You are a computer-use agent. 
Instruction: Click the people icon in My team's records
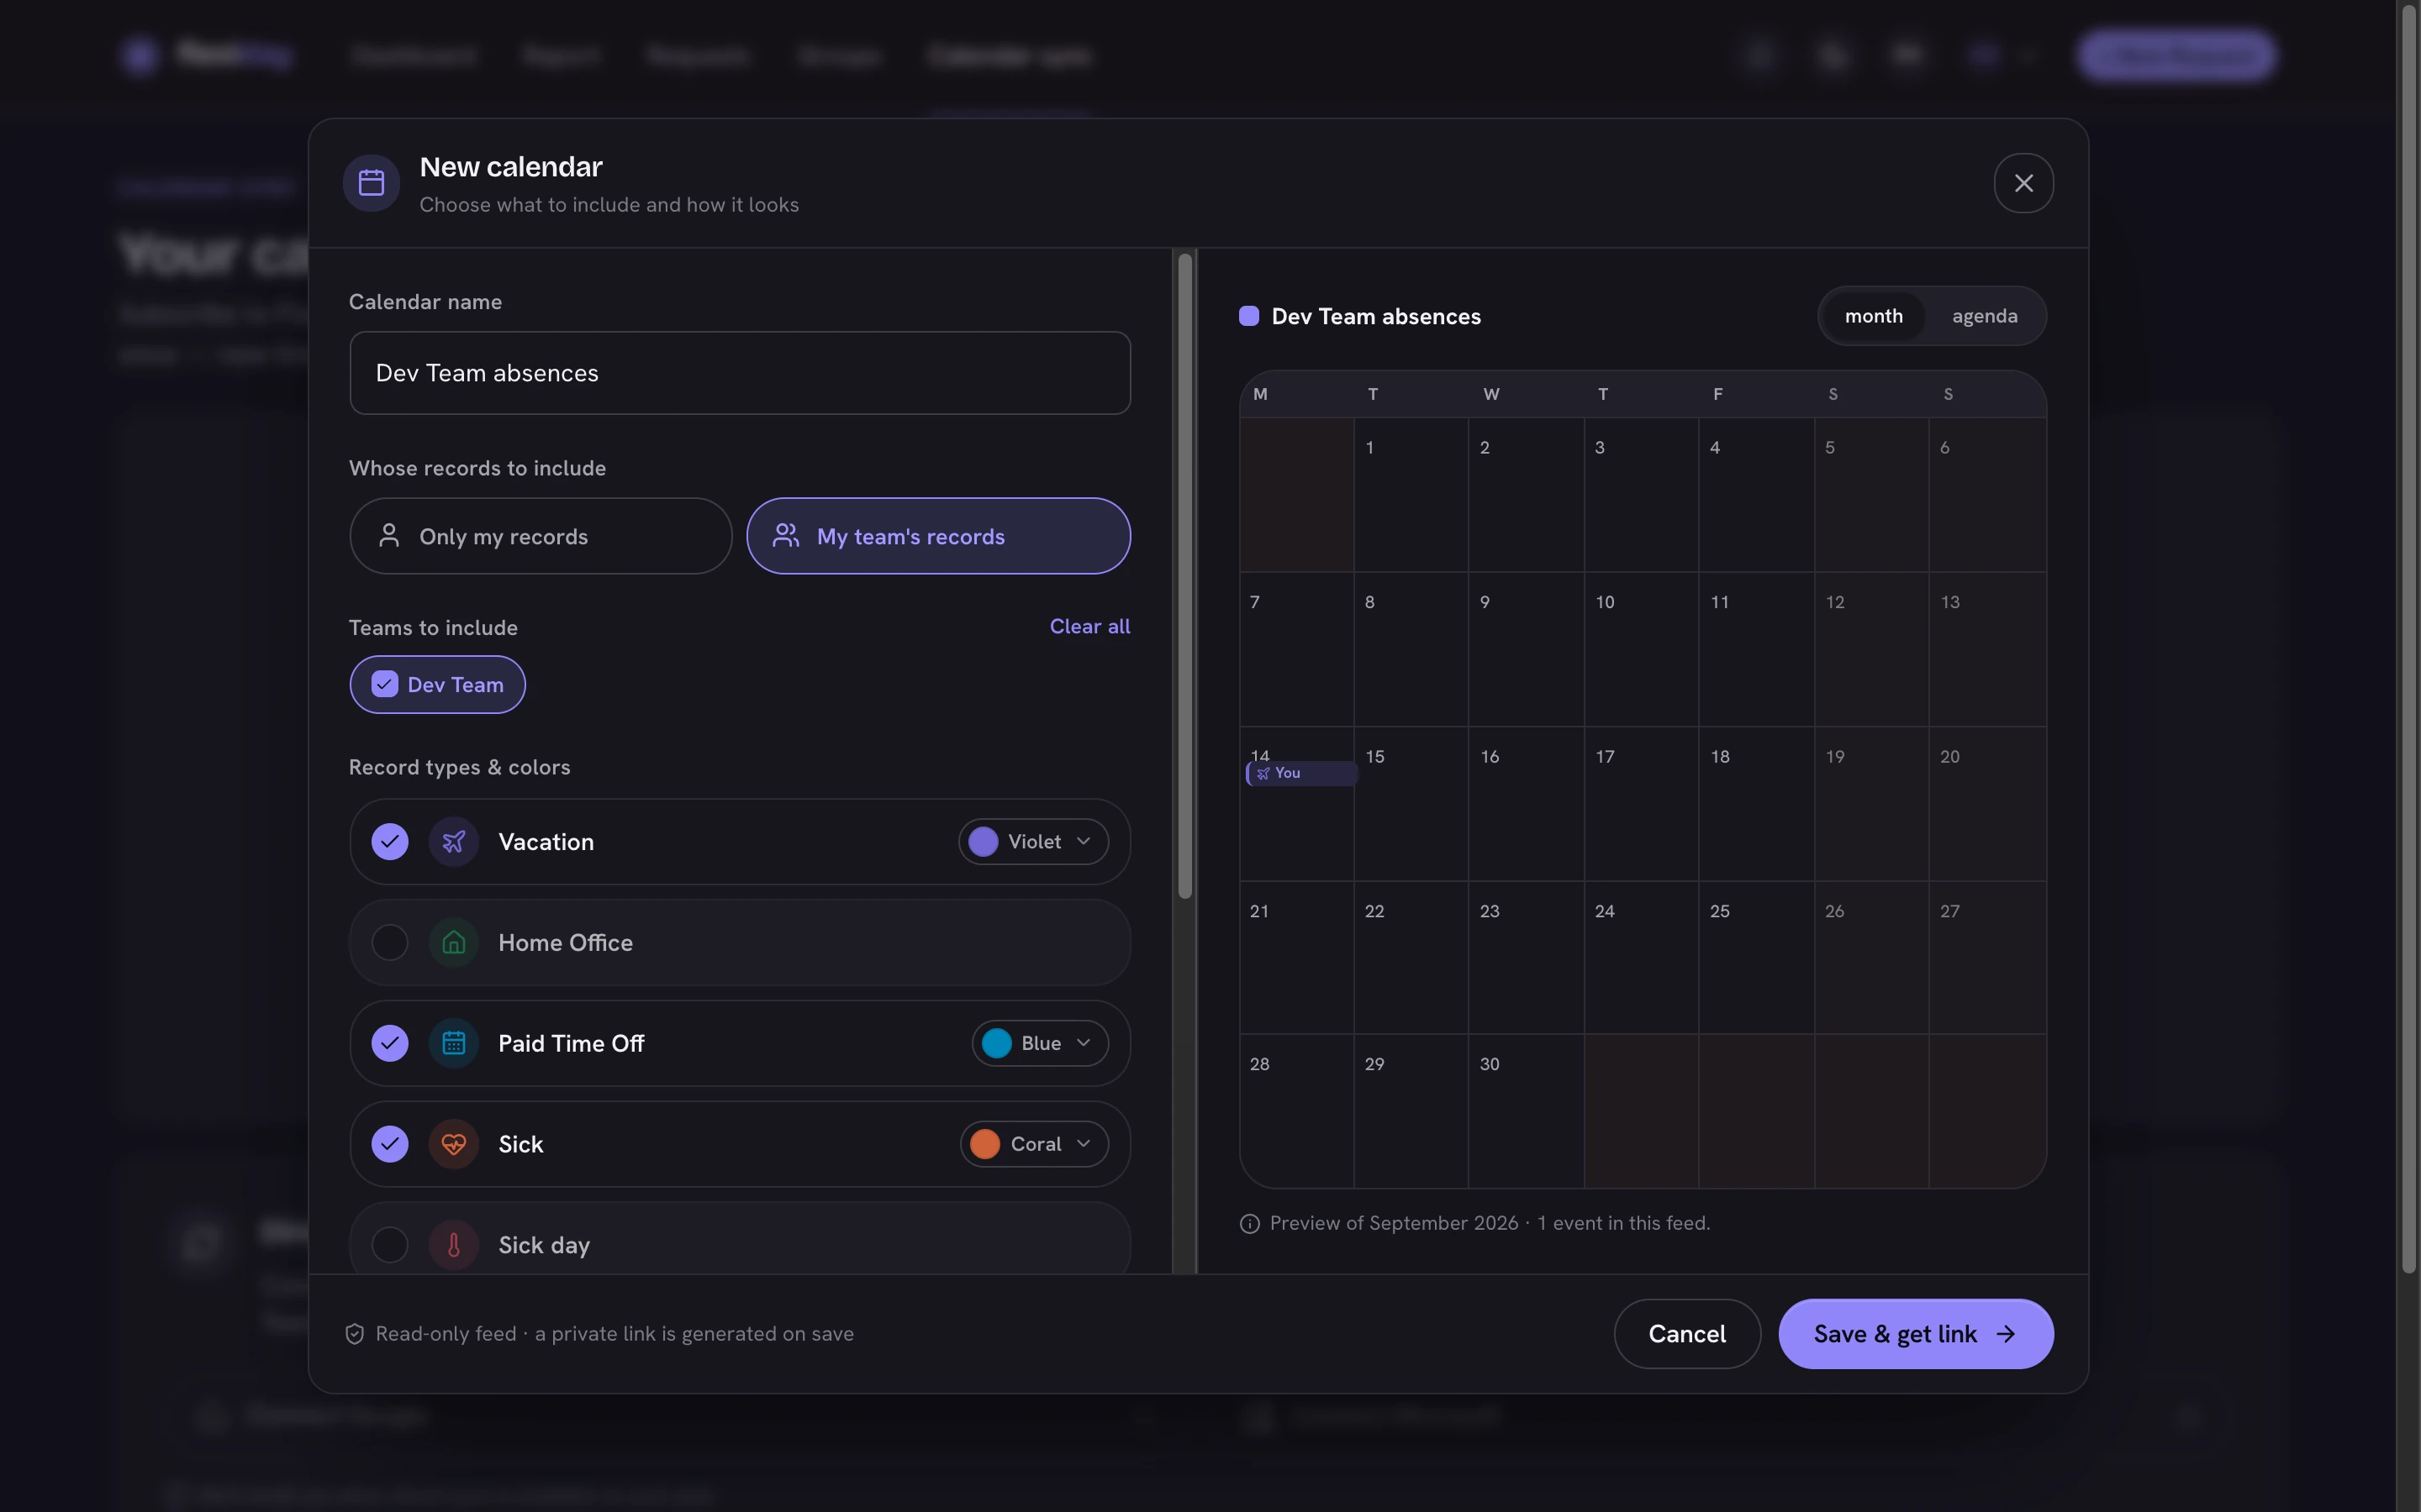pos(786,536)
